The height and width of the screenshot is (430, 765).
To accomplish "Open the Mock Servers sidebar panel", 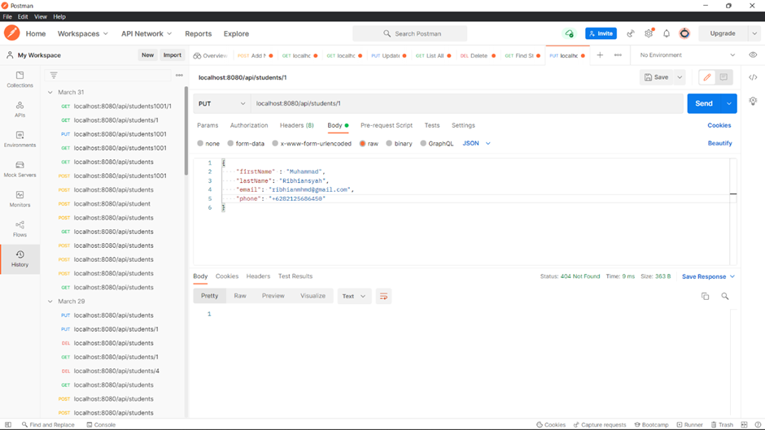I will (20, 169).
